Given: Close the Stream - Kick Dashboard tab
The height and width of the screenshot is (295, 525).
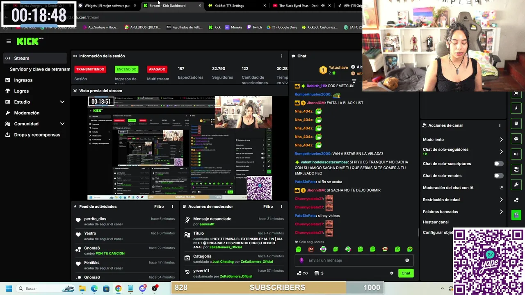Looking at the screenshot, I should pyautogui.click(x=200, y=6).
